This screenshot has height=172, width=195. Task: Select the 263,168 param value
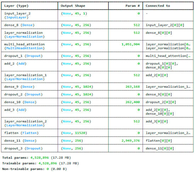133,87
